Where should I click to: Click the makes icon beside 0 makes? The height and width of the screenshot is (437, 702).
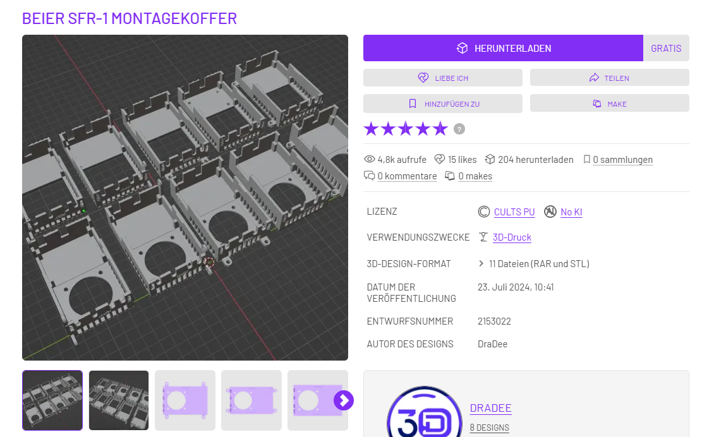point(449,176)
